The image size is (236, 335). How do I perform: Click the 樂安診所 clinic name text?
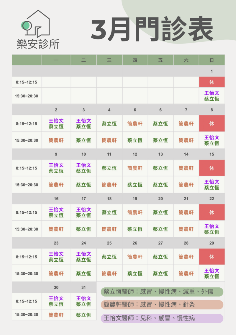point(38,44)
